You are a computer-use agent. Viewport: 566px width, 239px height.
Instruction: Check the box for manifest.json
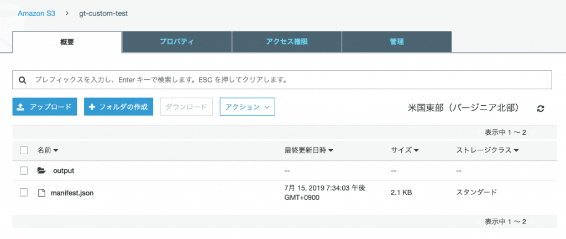click(24, 193)
